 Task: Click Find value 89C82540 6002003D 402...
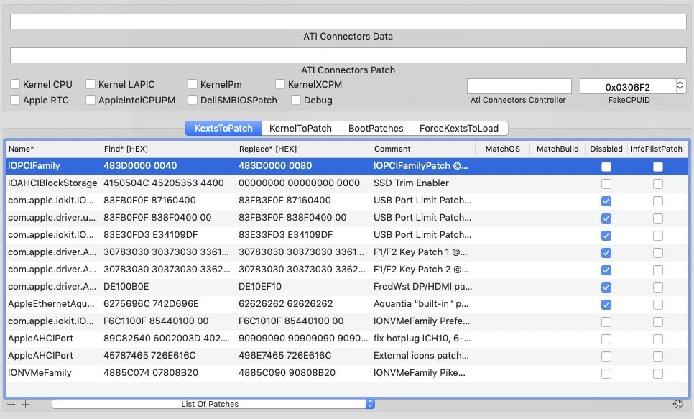tap(166, 339)
